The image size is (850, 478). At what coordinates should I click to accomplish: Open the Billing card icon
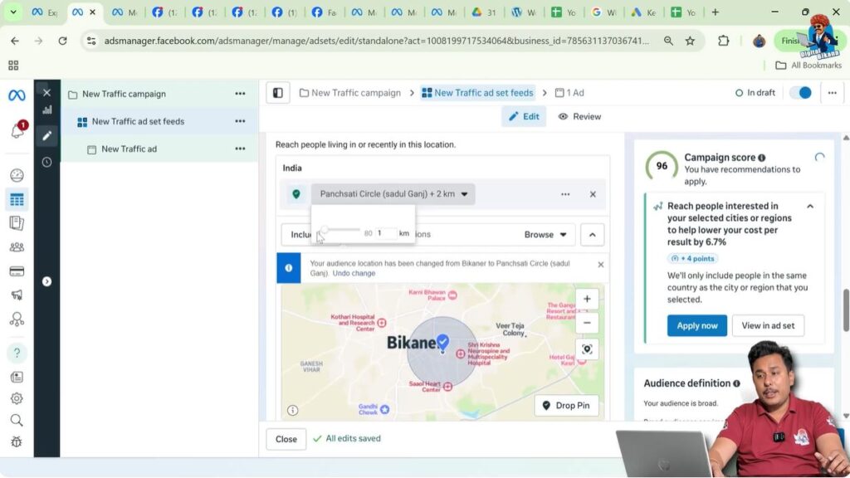pos(16,270)
